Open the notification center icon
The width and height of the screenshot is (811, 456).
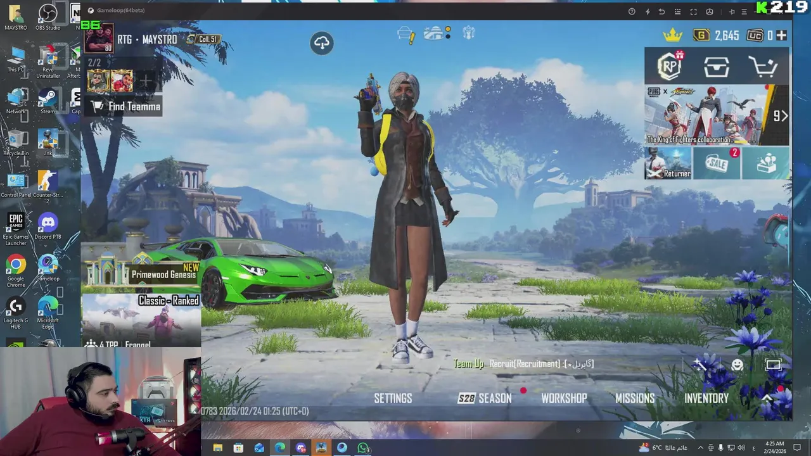tap(798, 448)
